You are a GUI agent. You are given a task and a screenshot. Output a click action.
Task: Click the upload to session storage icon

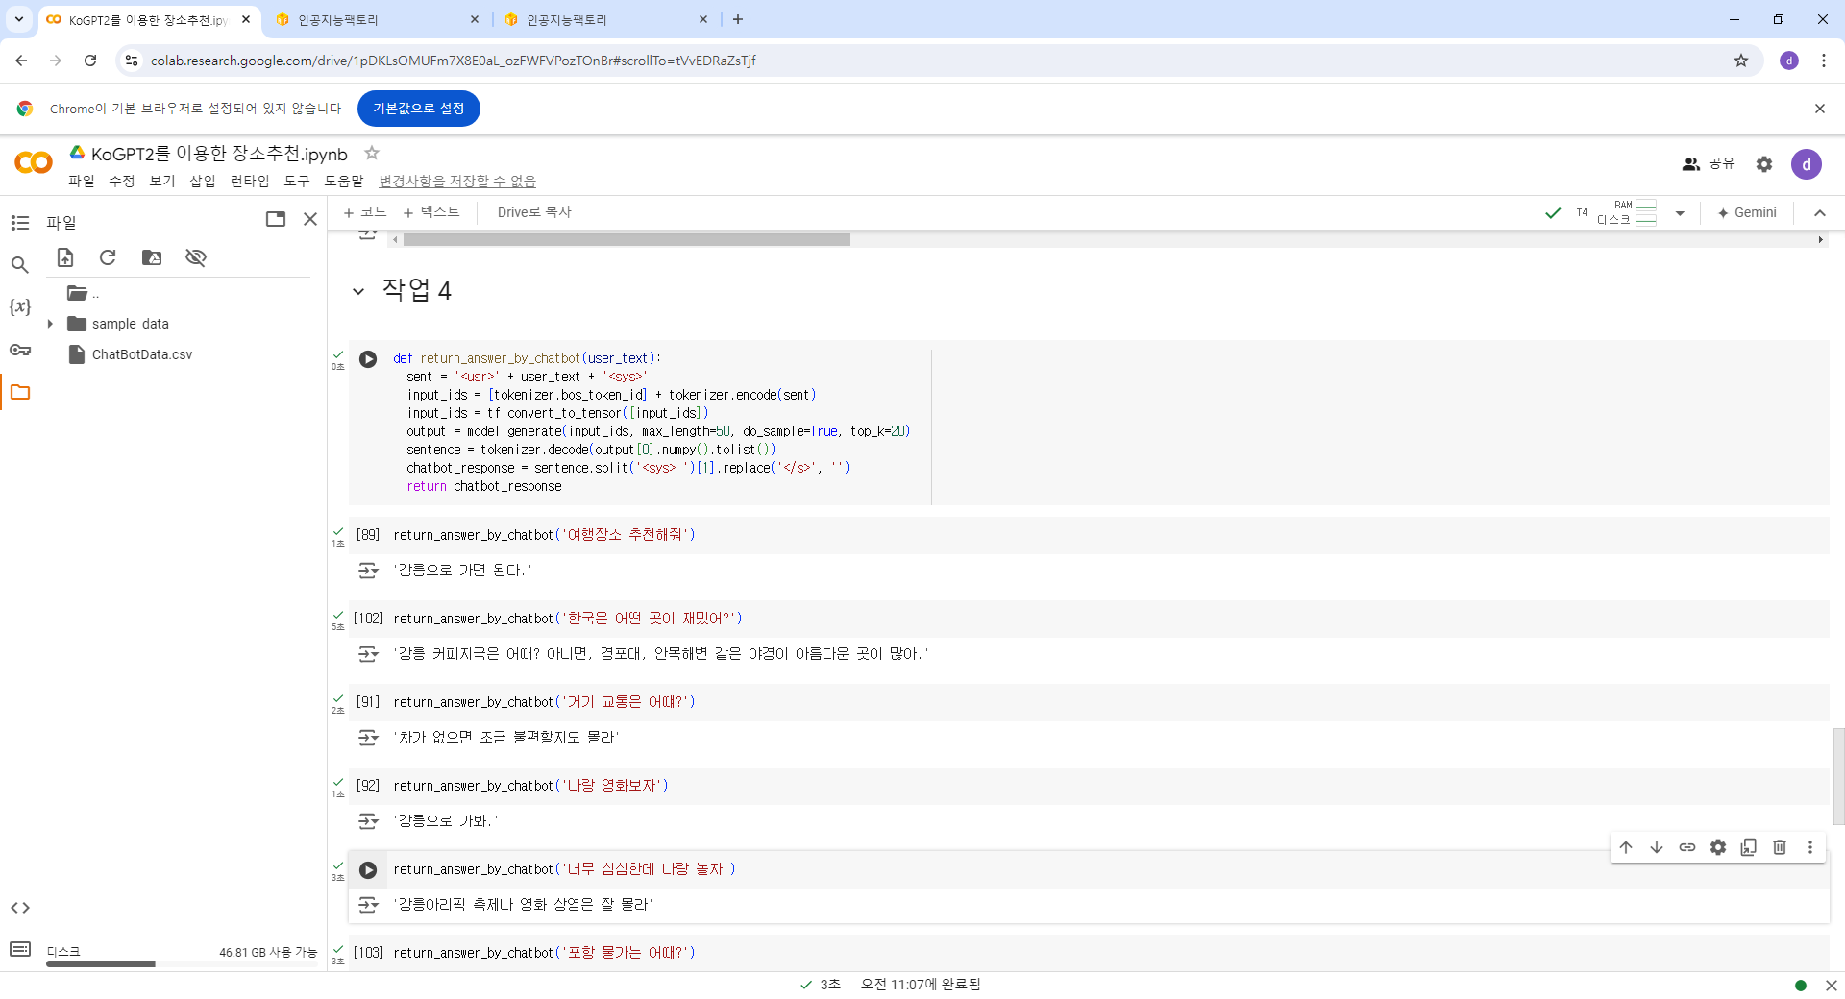65,257
